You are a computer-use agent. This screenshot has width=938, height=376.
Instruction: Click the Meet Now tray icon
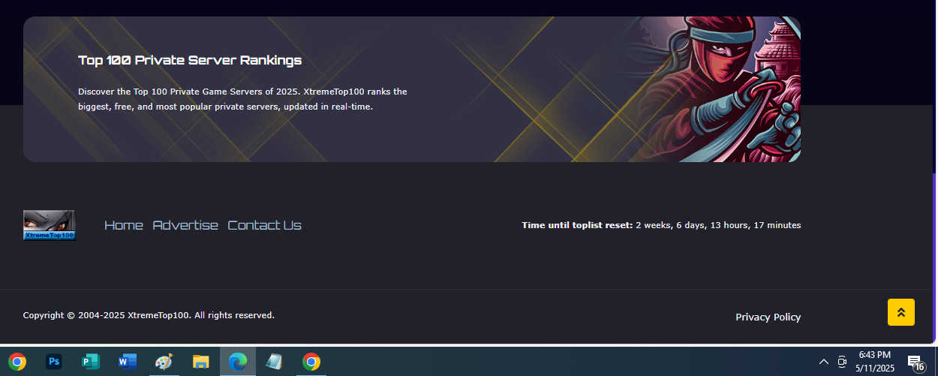click(842, 362)
